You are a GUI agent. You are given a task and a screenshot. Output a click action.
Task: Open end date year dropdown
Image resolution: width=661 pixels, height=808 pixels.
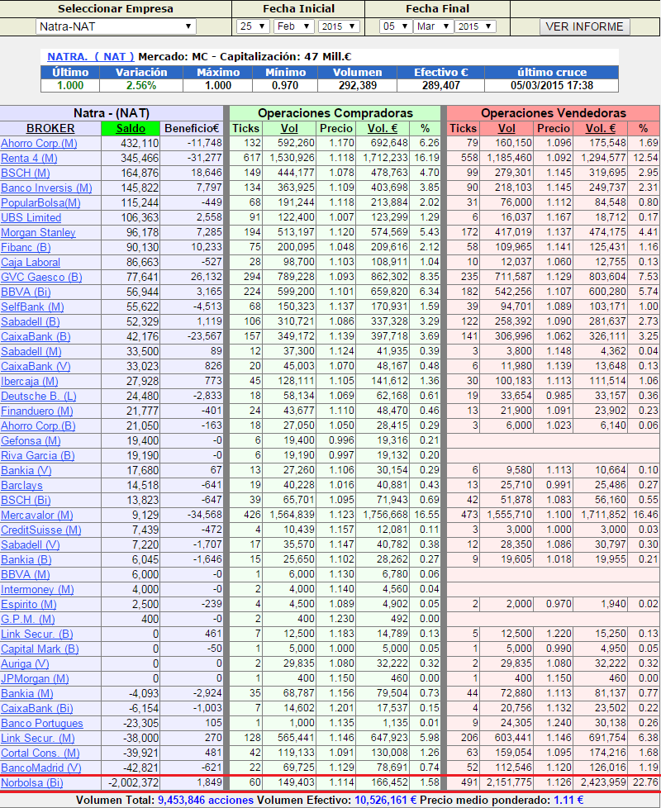(x=475, y=26)
